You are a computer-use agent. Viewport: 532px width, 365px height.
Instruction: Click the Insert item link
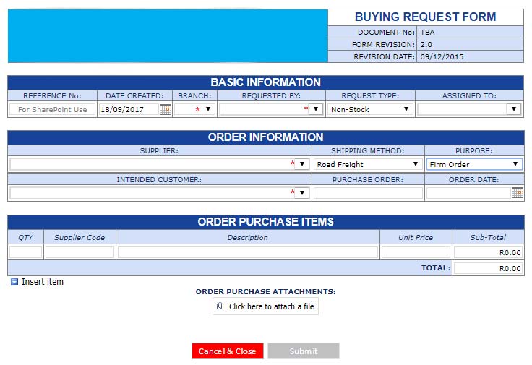click(43, 282)
